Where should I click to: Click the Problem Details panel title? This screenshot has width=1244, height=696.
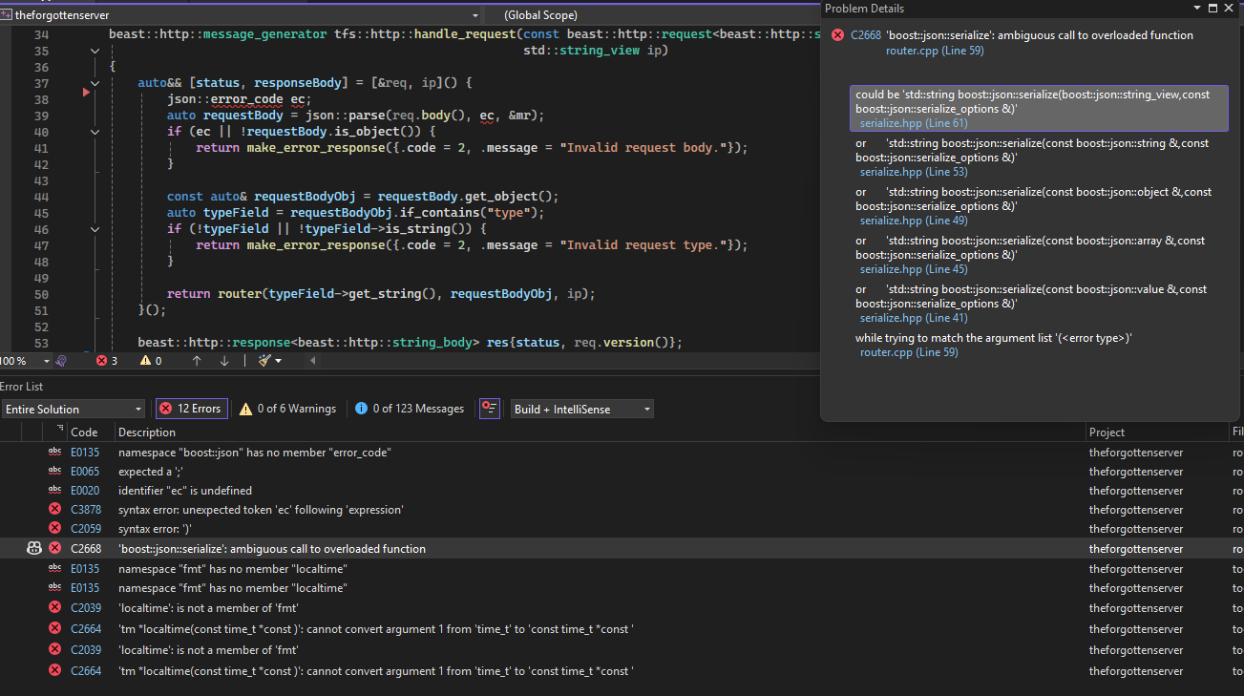tap(864, 9)
